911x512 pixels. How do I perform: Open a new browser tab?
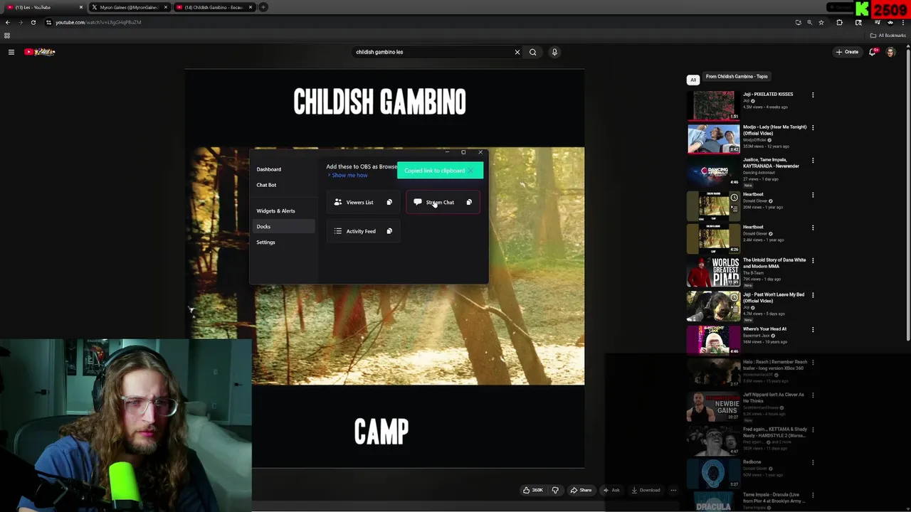(x=263, y=7)
